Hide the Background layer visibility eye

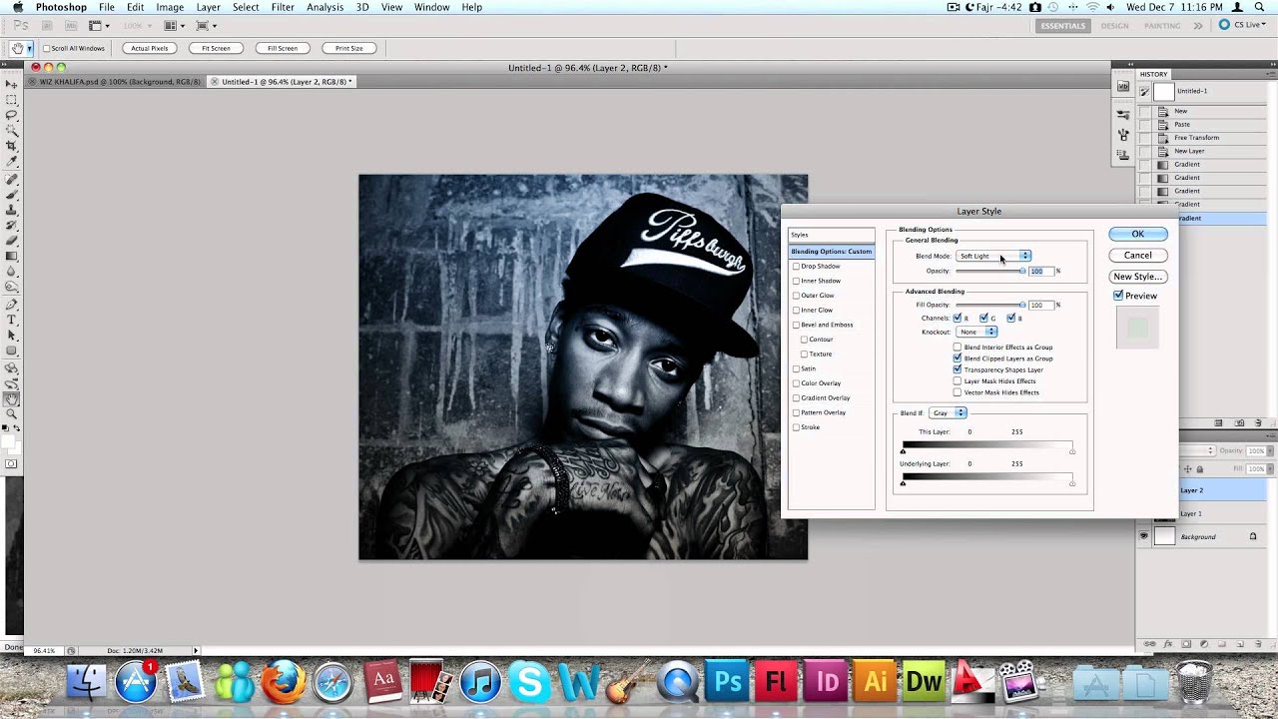click(x=1144, y=536)
